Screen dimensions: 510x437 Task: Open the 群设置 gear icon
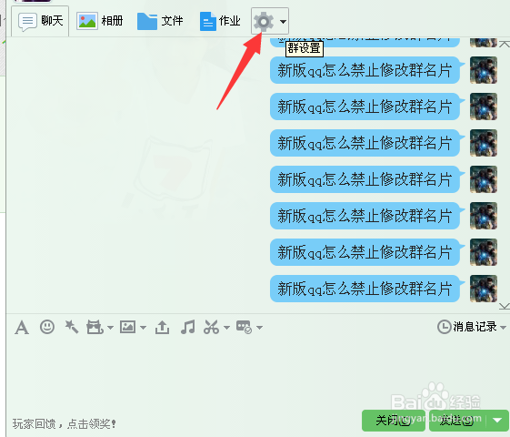click(x=264, y=22)
